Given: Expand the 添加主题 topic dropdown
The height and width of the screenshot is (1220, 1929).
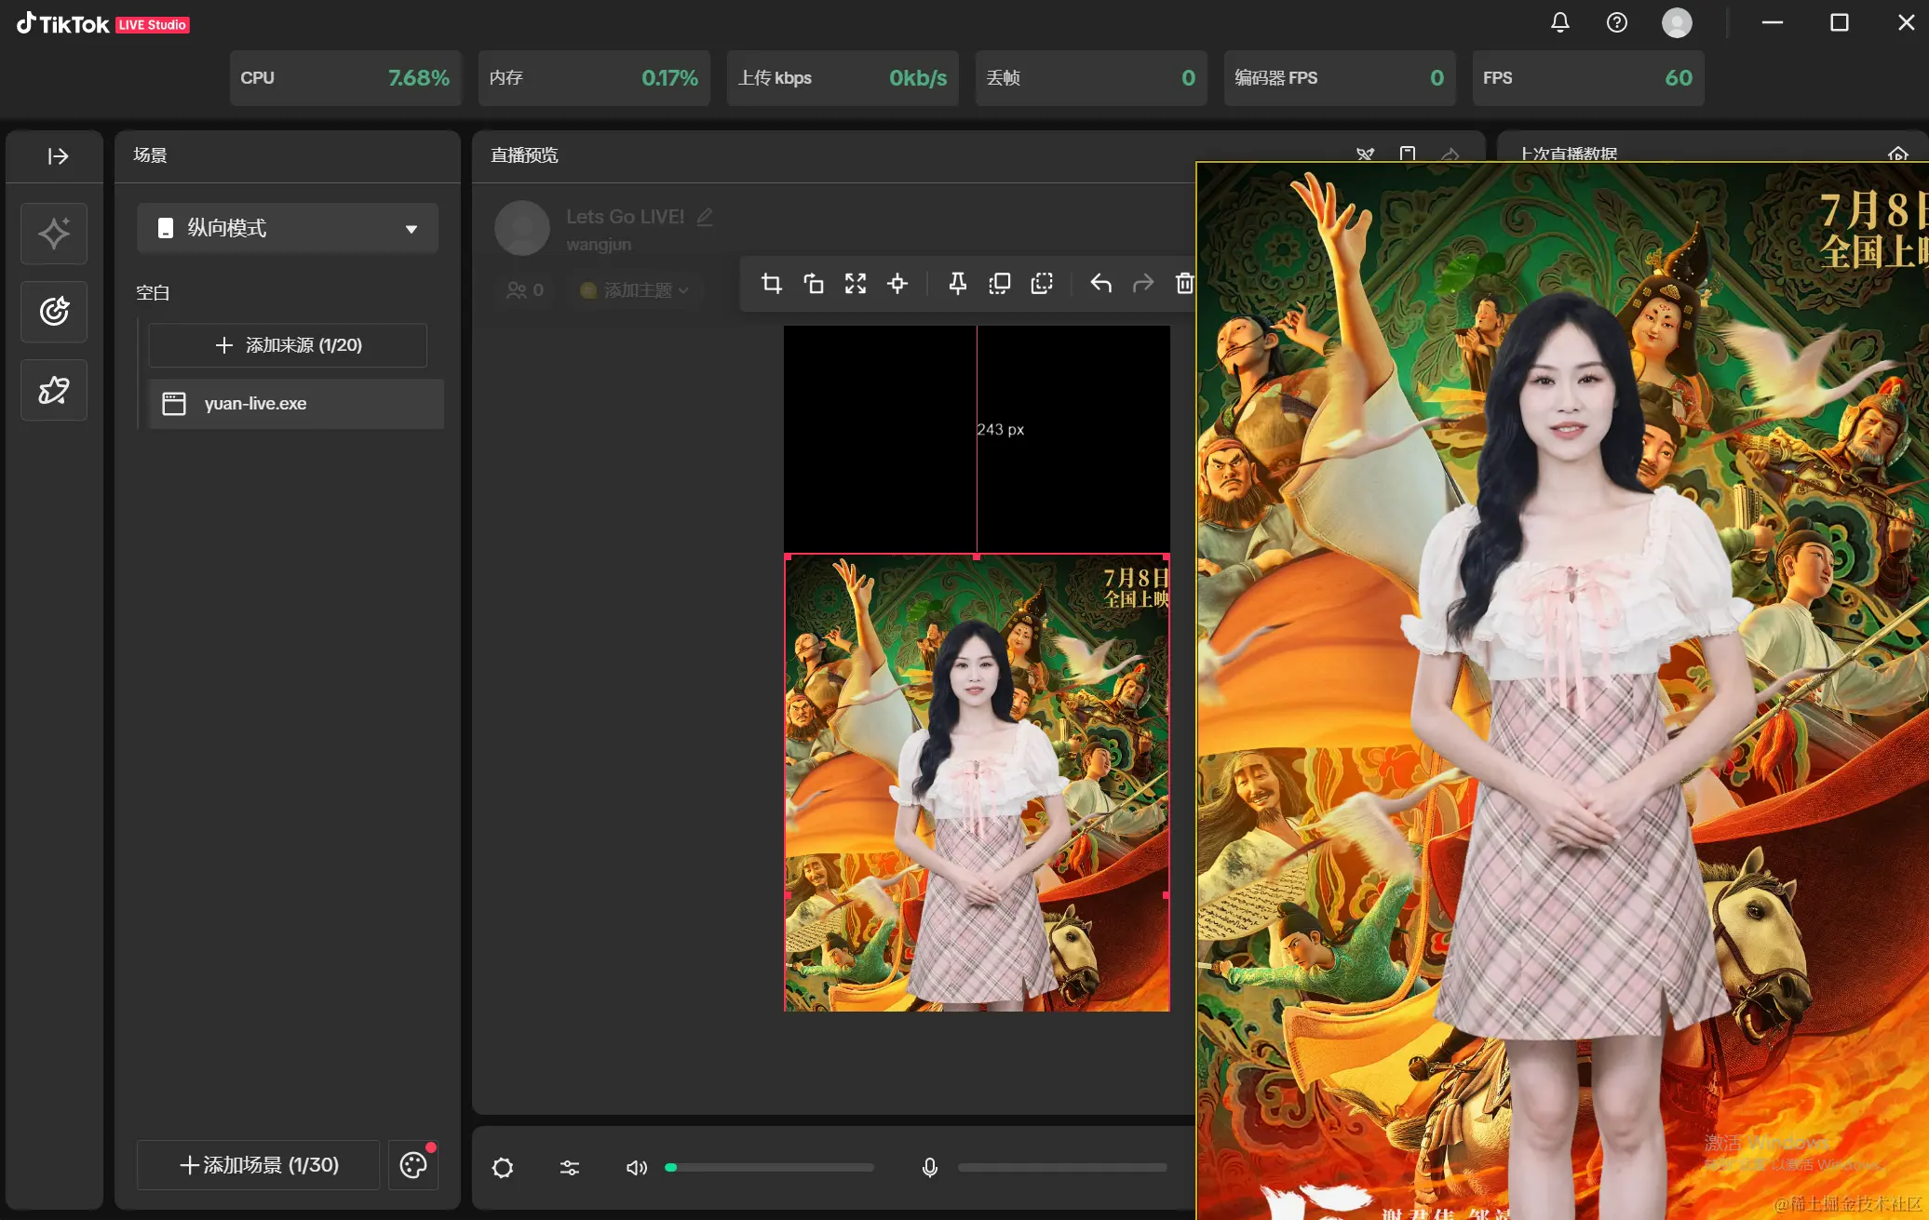Looking at the screenshot, I should point(636,290).
